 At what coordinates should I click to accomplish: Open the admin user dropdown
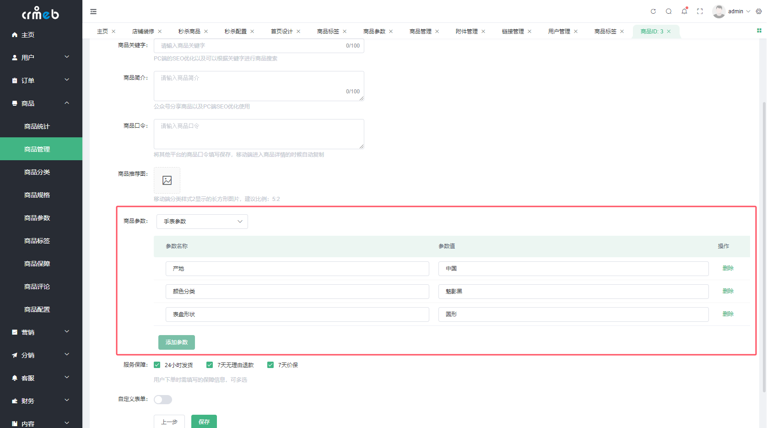pos(739,11)
